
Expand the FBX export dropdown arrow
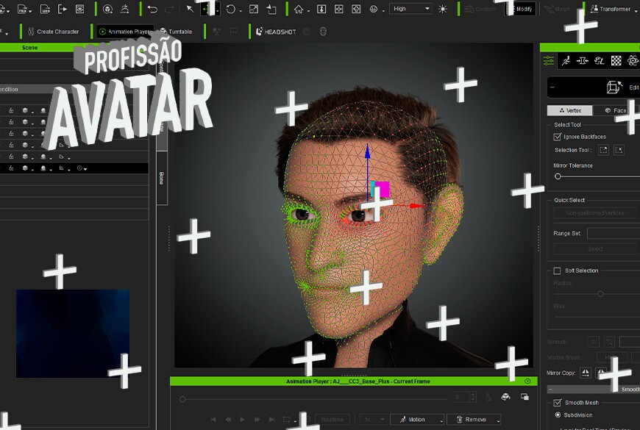click(31, 10)
